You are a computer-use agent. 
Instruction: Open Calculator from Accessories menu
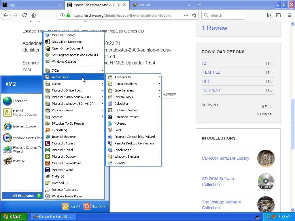(134, 104)
